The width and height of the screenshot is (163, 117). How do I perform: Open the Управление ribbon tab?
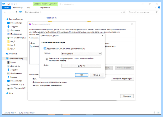45,8
